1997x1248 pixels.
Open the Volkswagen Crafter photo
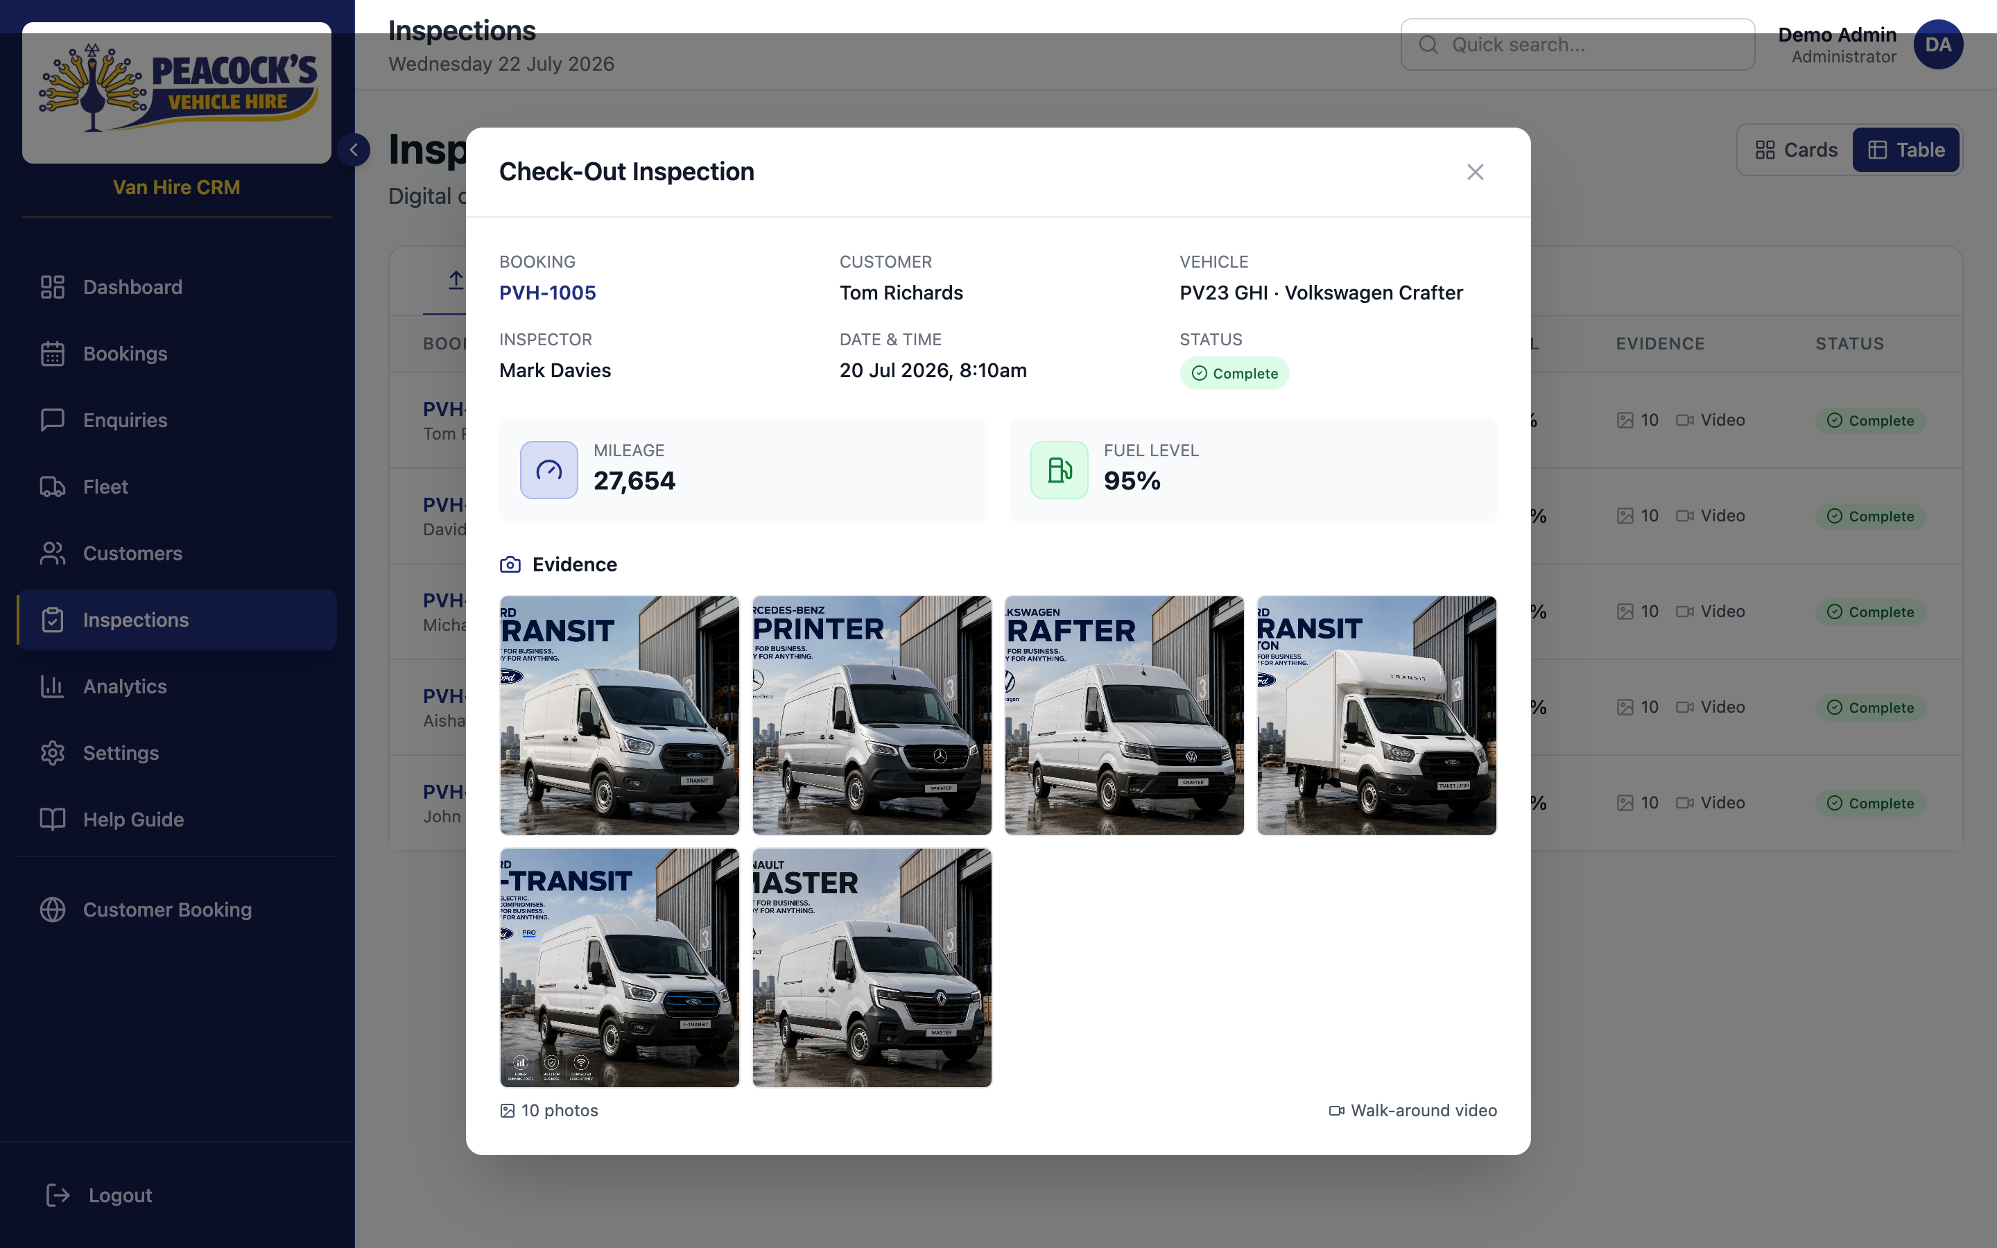1124,715
